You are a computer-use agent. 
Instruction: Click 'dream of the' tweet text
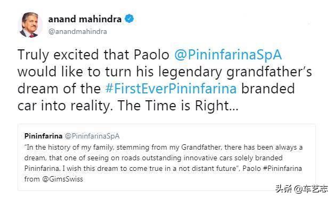pos(59,89)
